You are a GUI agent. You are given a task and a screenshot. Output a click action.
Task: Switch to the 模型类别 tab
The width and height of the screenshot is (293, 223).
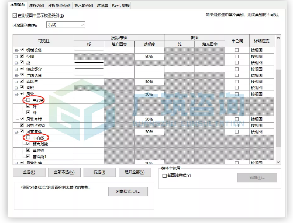[18, 5]
